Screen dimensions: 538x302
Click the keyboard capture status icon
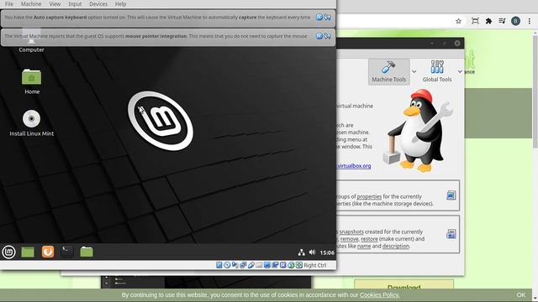coord(299,265)
